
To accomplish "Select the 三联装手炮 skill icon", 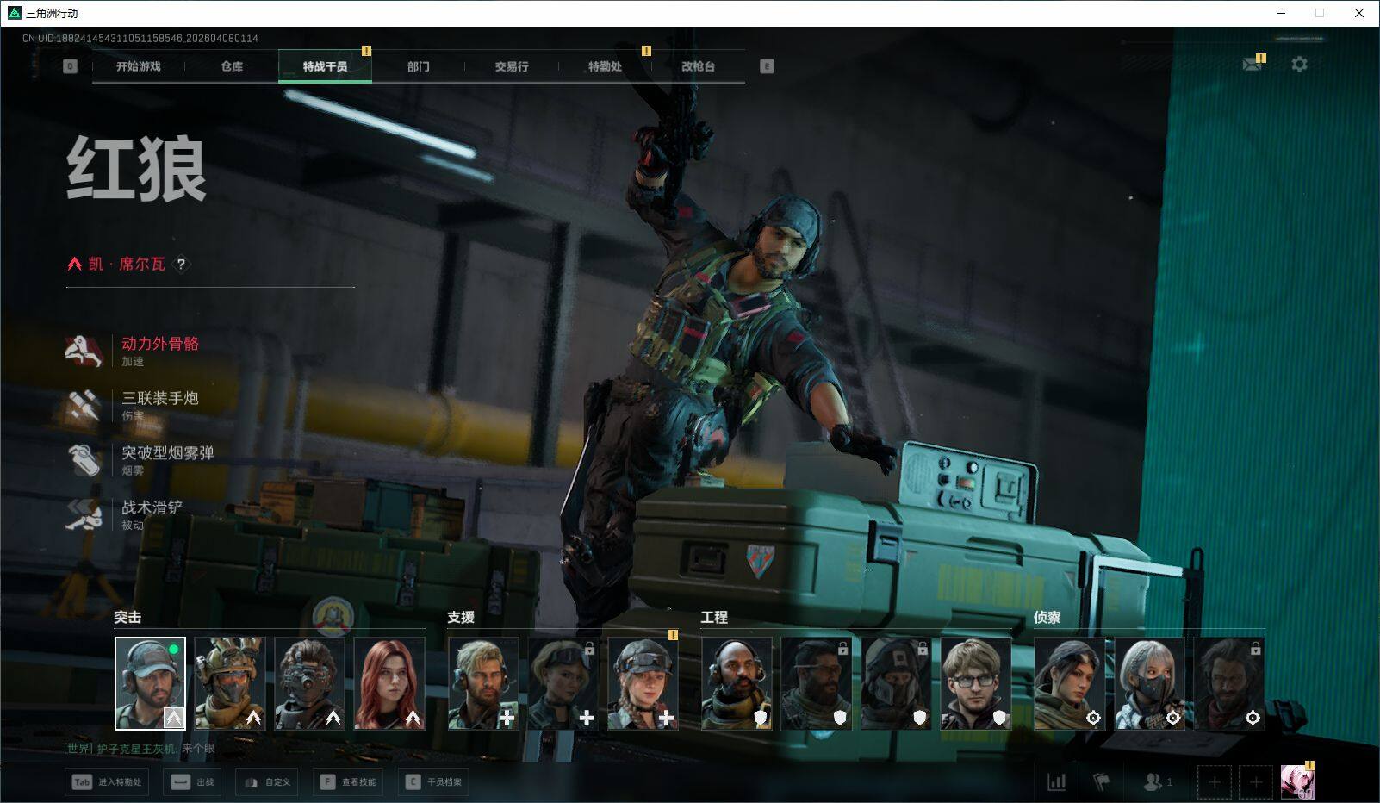I will [84, 405].
